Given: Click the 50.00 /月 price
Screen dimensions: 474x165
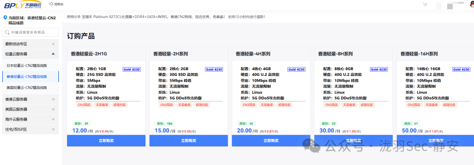Looking at the screenshot, I should coord(412,131).
